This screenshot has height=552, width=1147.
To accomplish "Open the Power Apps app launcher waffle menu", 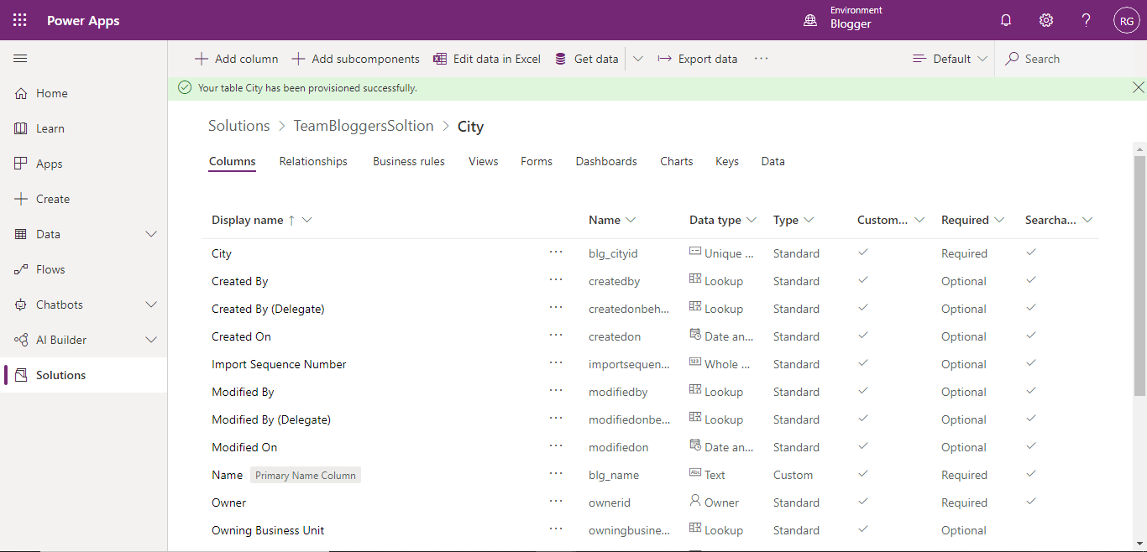I will pyautogui.click(x=18, y=19).
